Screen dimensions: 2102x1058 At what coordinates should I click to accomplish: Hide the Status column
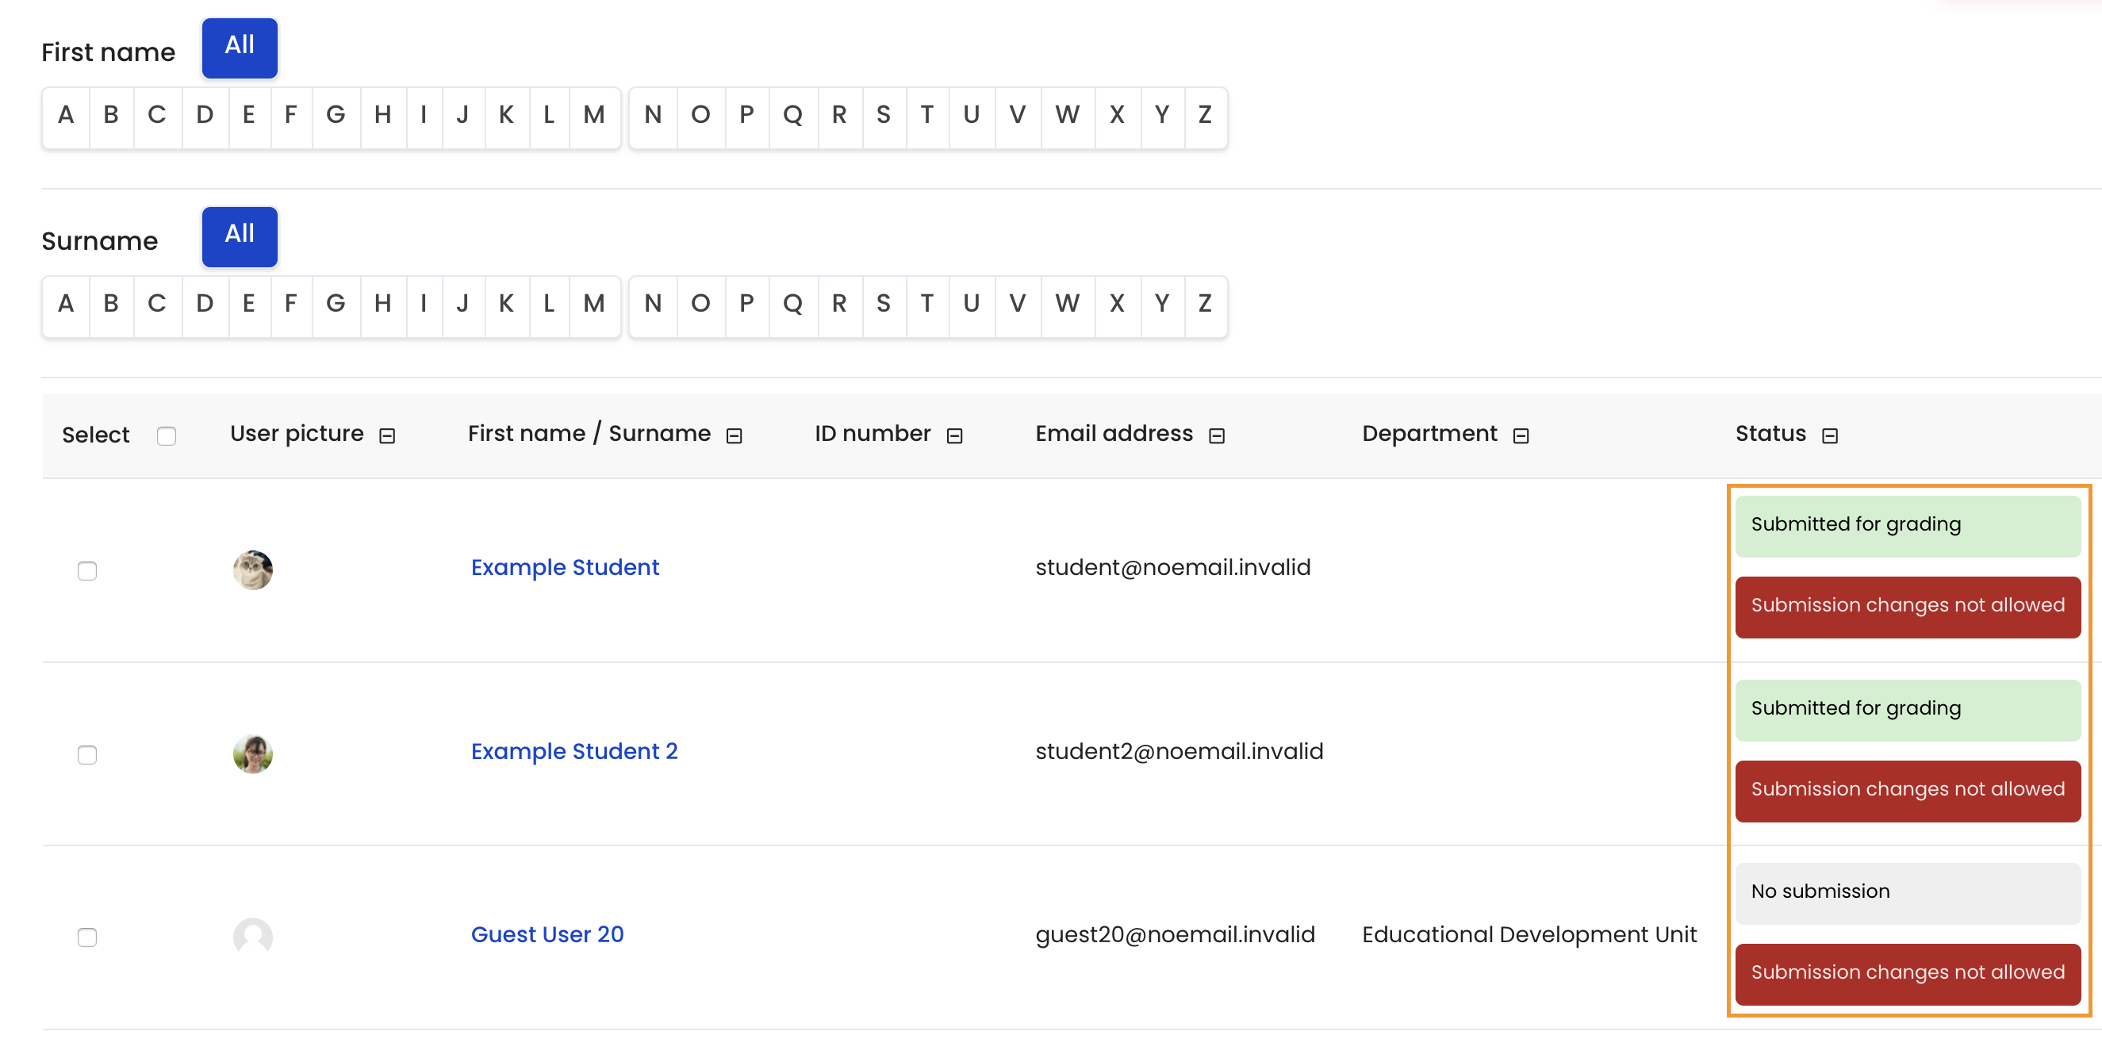(x=1830, y=435)
